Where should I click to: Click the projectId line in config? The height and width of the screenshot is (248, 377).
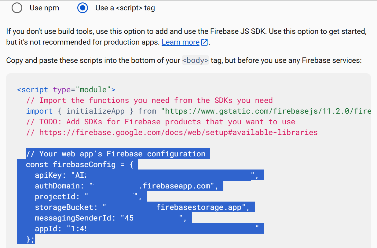coord(89,197)
